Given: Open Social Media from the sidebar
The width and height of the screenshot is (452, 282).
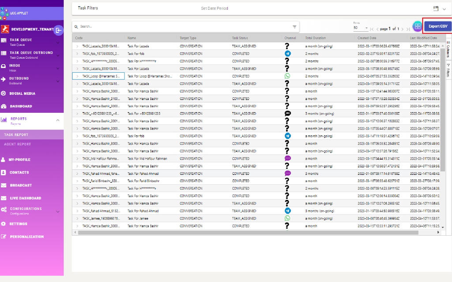Looking at the screenshot, I should (22, 93).
